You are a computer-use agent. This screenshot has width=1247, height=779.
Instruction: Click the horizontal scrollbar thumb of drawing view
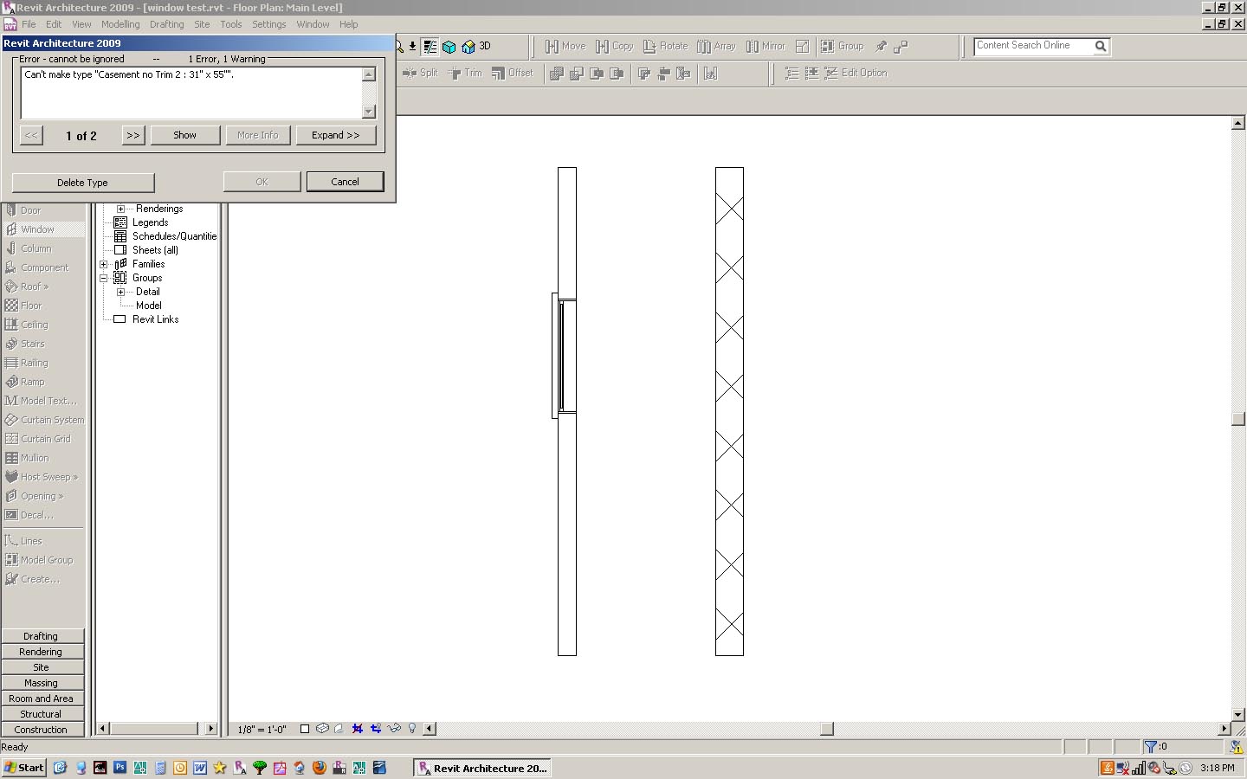pos(827,729)
